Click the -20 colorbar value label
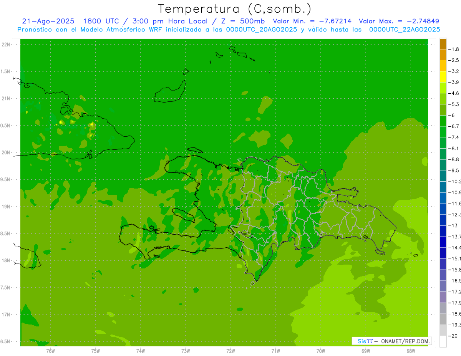 coord(453,336)
